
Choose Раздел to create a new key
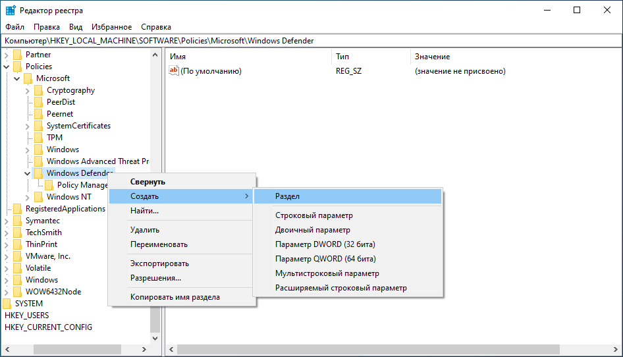tap(348, 196)
